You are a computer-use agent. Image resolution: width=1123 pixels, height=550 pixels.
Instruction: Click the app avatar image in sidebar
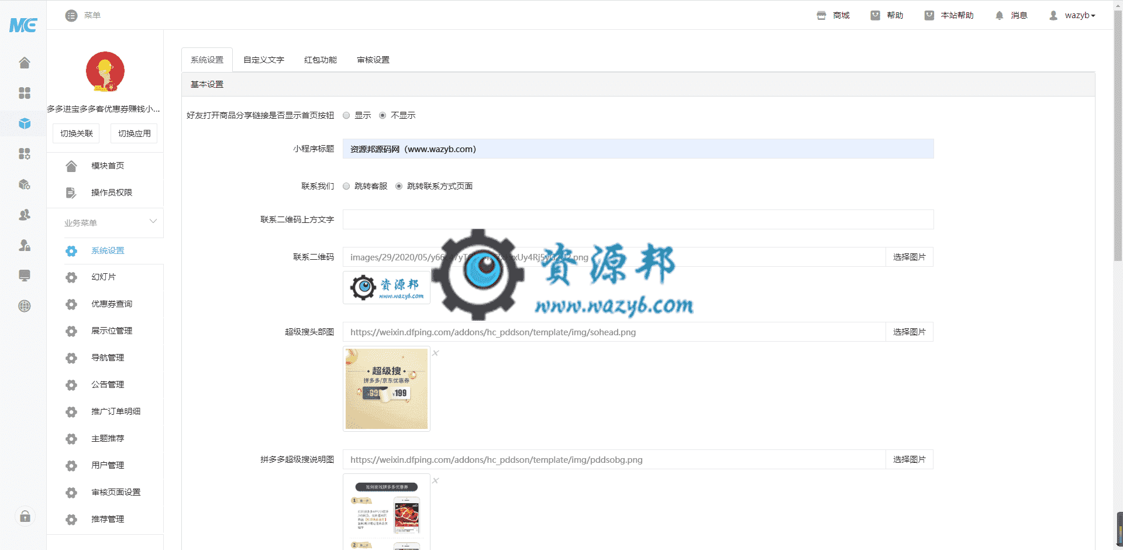click(x=105, y=71)
